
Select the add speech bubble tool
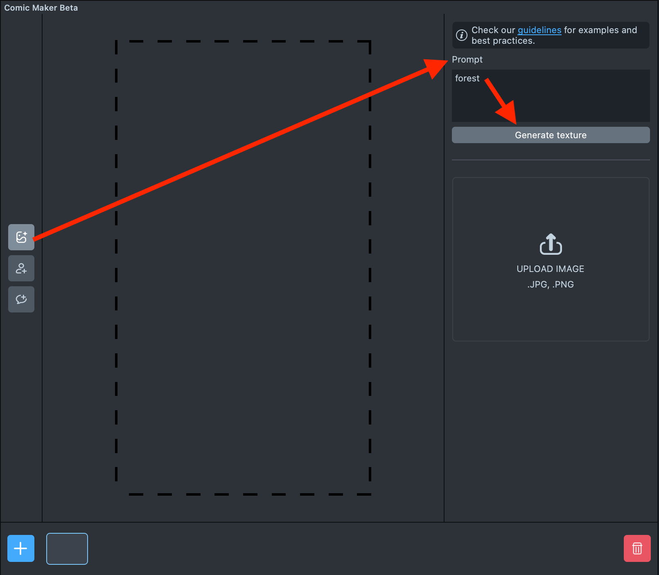[x=21, y=299]
